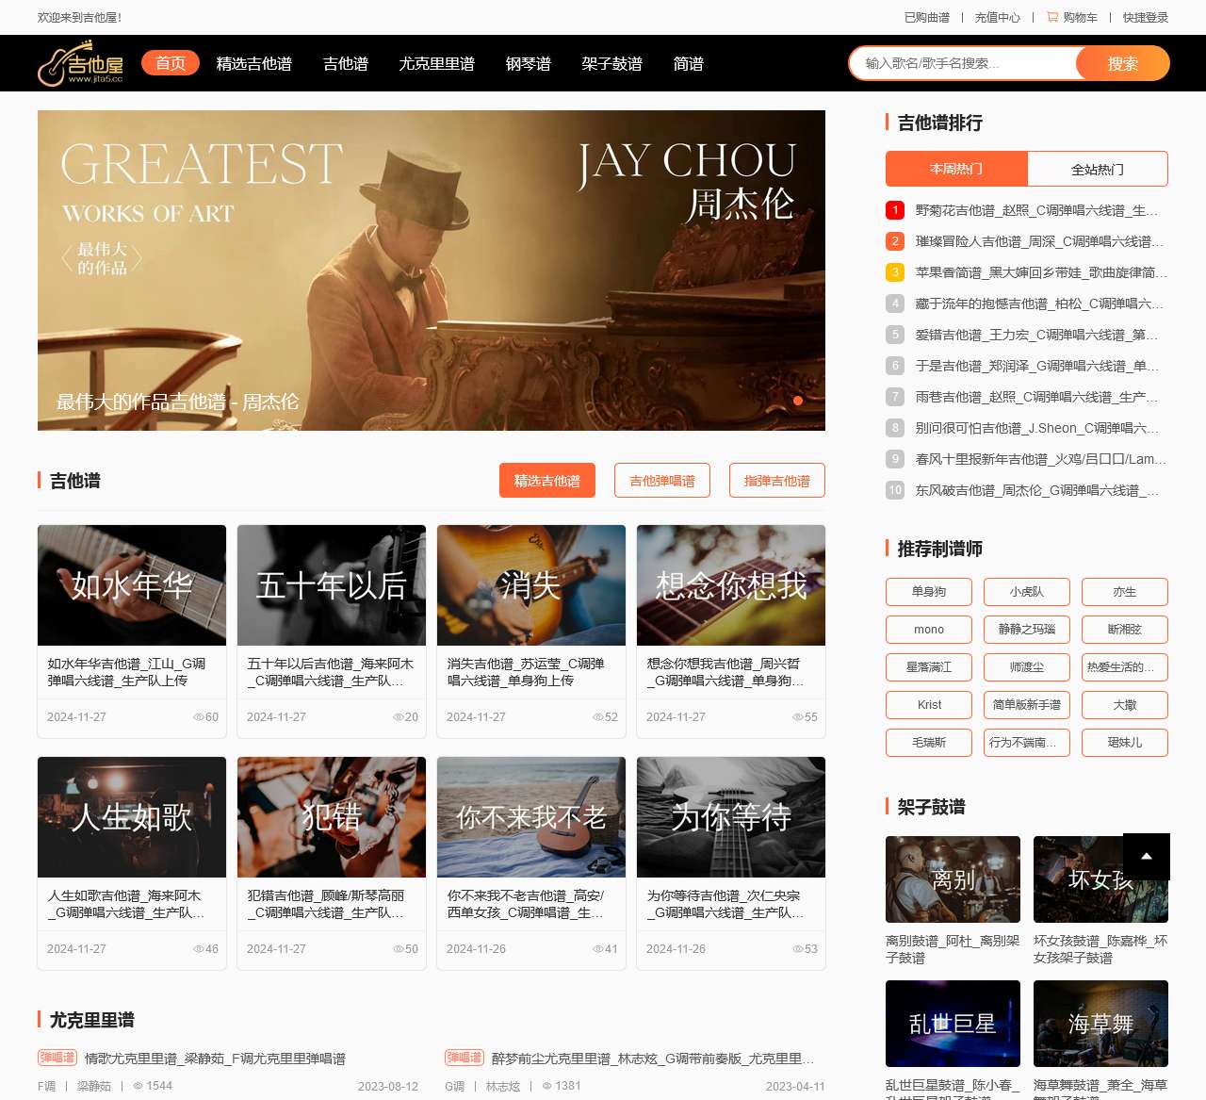This screenshot has width=1206, height=1100.
Task: Open the 为你等待 guitar tab thumbnail
Action: tap(731, 817)
